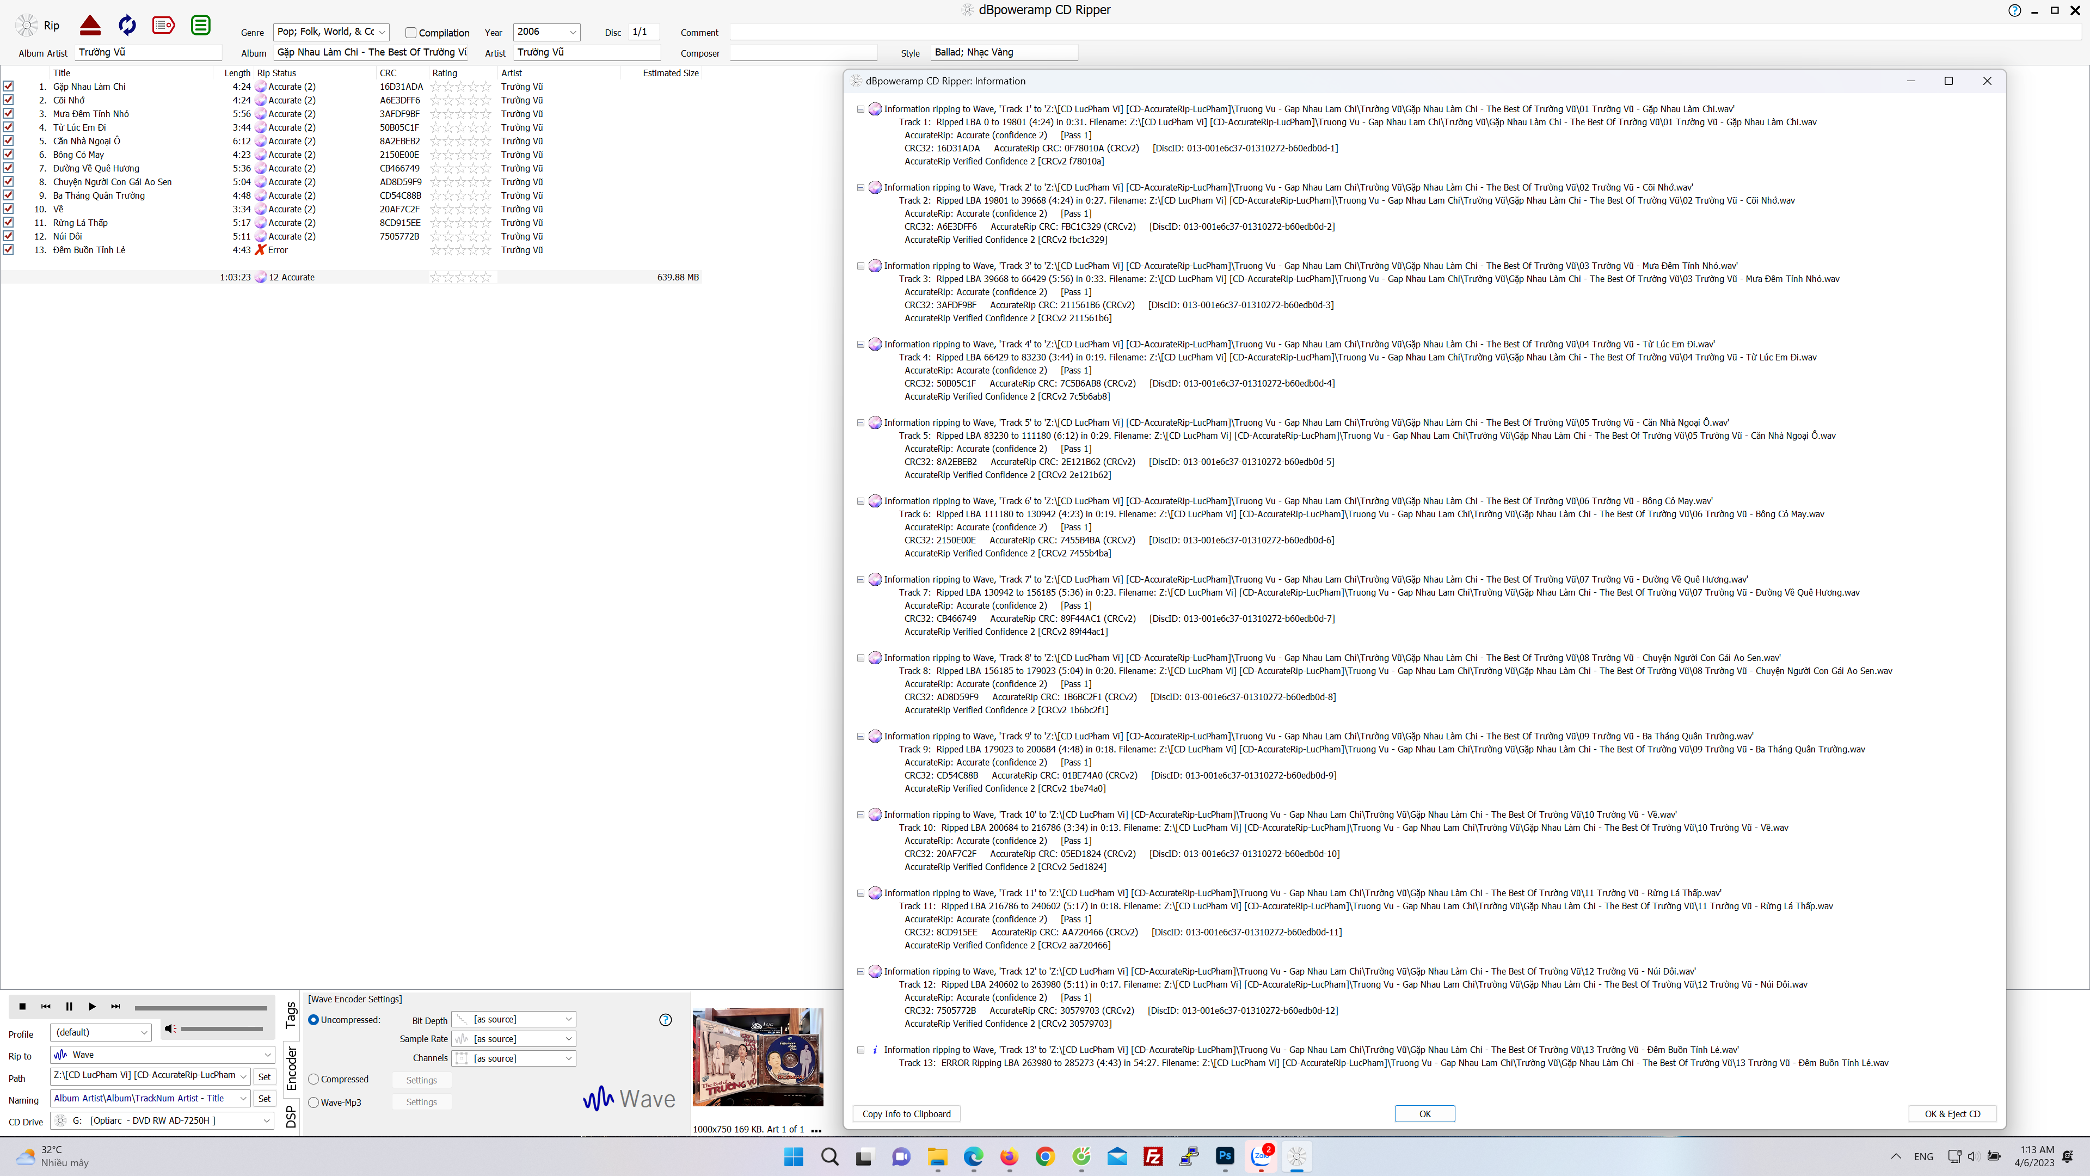Open the Rip to Wave format dropdown
2090x1176 pixels.
(268, 1055)
